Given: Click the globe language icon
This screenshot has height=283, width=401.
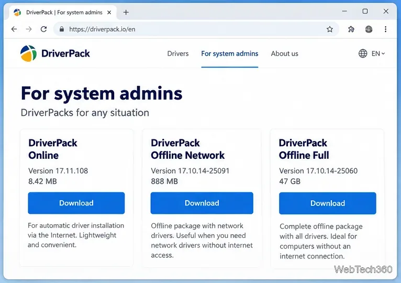Looking at the screenshot, I should pos(363,53).
